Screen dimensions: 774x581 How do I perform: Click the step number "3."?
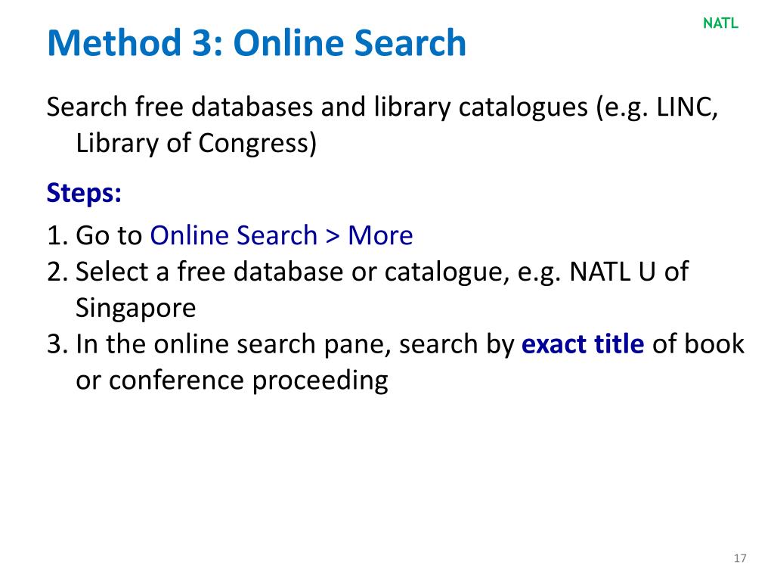click(57, 344)
